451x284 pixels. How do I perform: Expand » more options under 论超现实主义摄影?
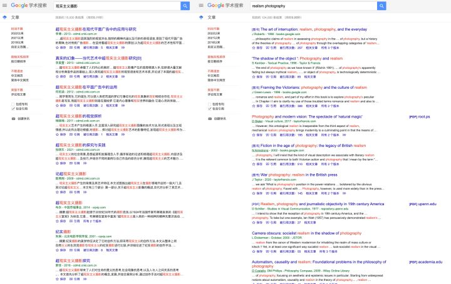[x=85, y=192]
